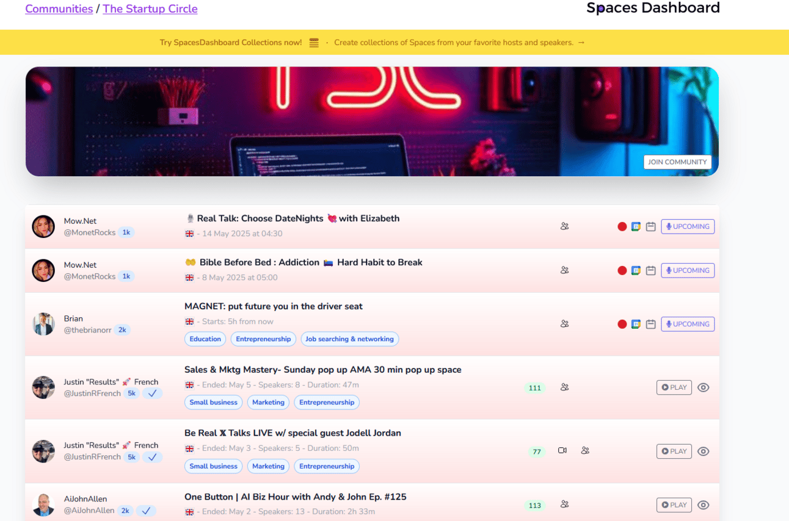Toggle the eye icon in the Be Real Talks row

coord(704,451)
